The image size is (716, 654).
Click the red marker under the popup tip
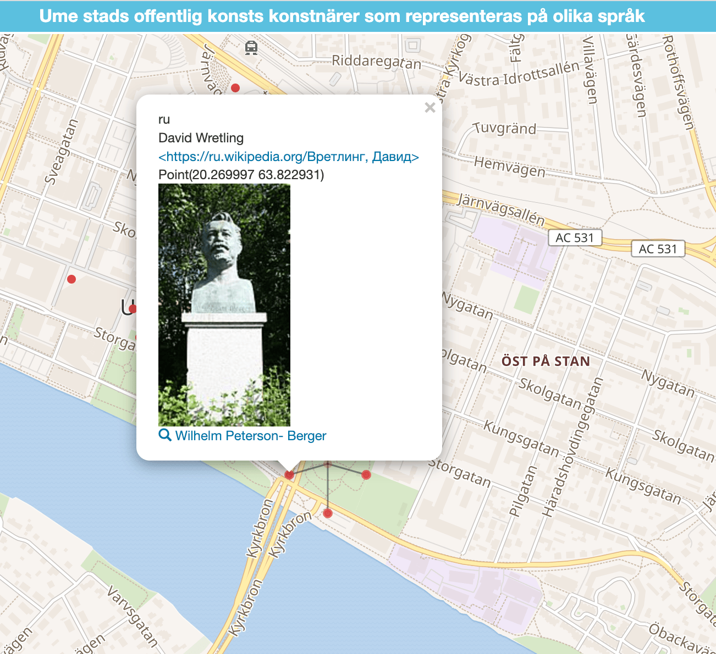pos(289,475)
